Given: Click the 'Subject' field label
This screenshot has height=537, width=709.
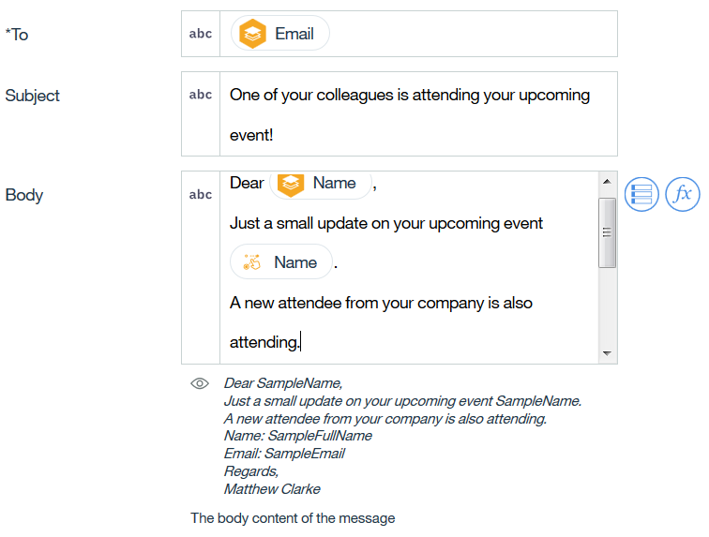Looking at the screenshot, I should tap(33, 96).
